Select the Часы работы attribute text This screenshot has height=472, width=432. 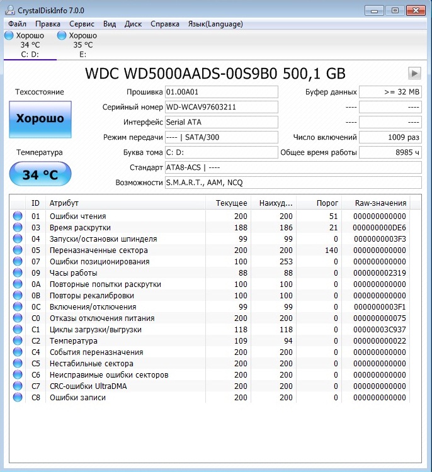click(73, 273)
